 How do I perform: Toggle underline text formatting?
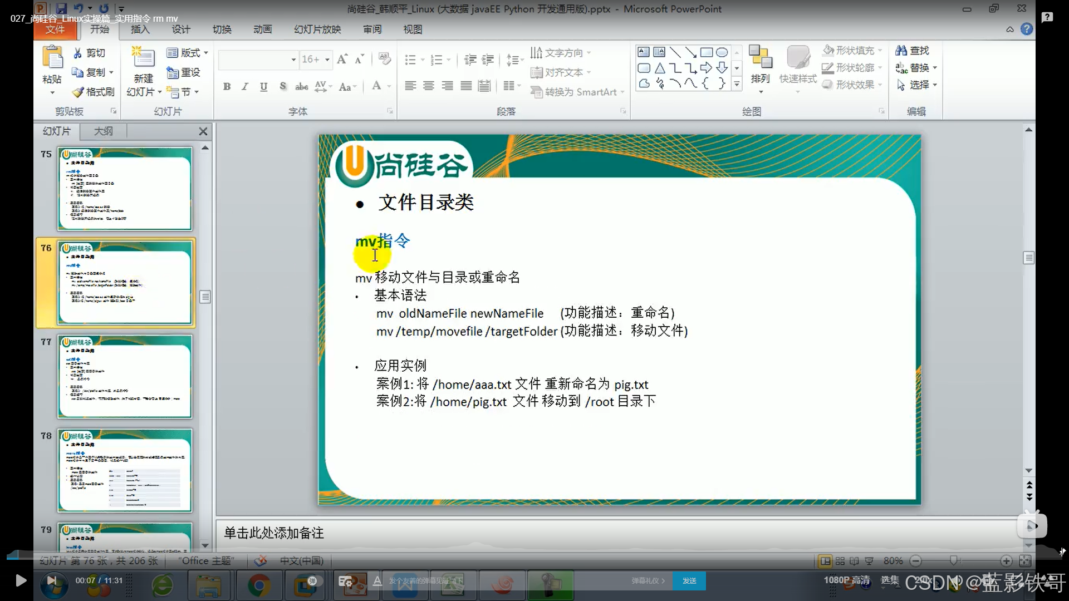pyautogui.click(x=263, y=86)
